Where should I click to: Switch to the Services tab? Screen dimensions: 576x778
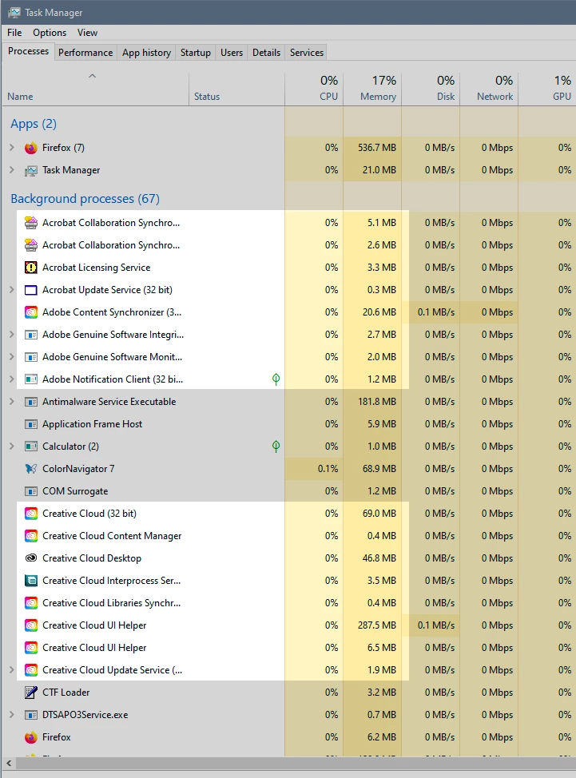pos(307,53)
